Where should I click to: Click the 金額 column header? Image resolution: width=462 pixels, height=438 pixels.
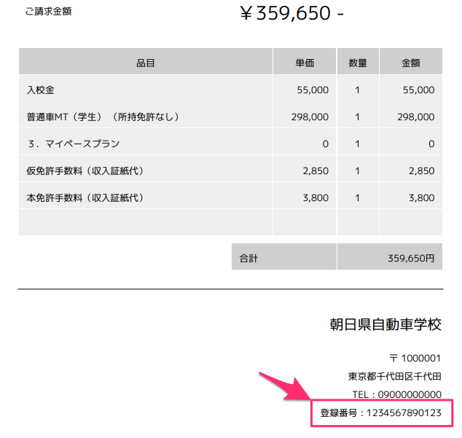pyautogui.click(x=411, y=63)
